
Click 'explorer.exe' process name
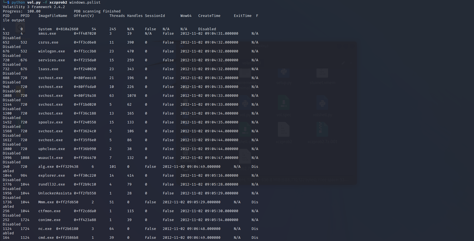tap(52, 176)
